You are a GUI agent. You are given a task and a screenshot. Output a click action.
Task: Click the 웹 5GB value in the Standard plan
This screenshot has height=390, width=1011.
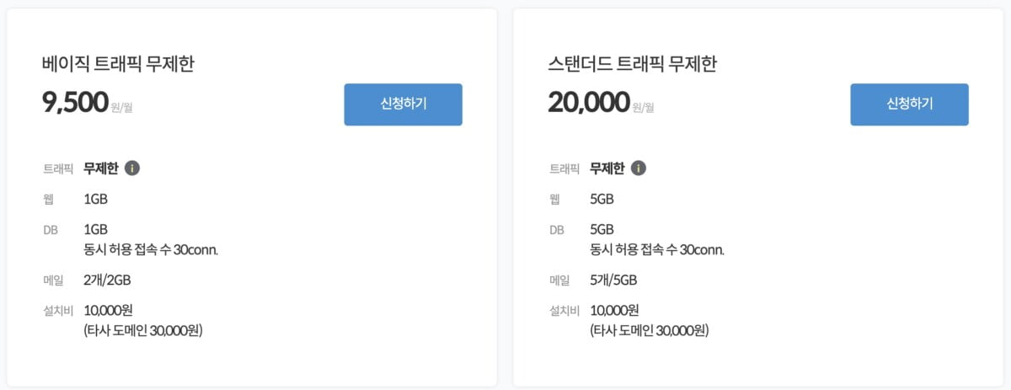click(602, 200)
